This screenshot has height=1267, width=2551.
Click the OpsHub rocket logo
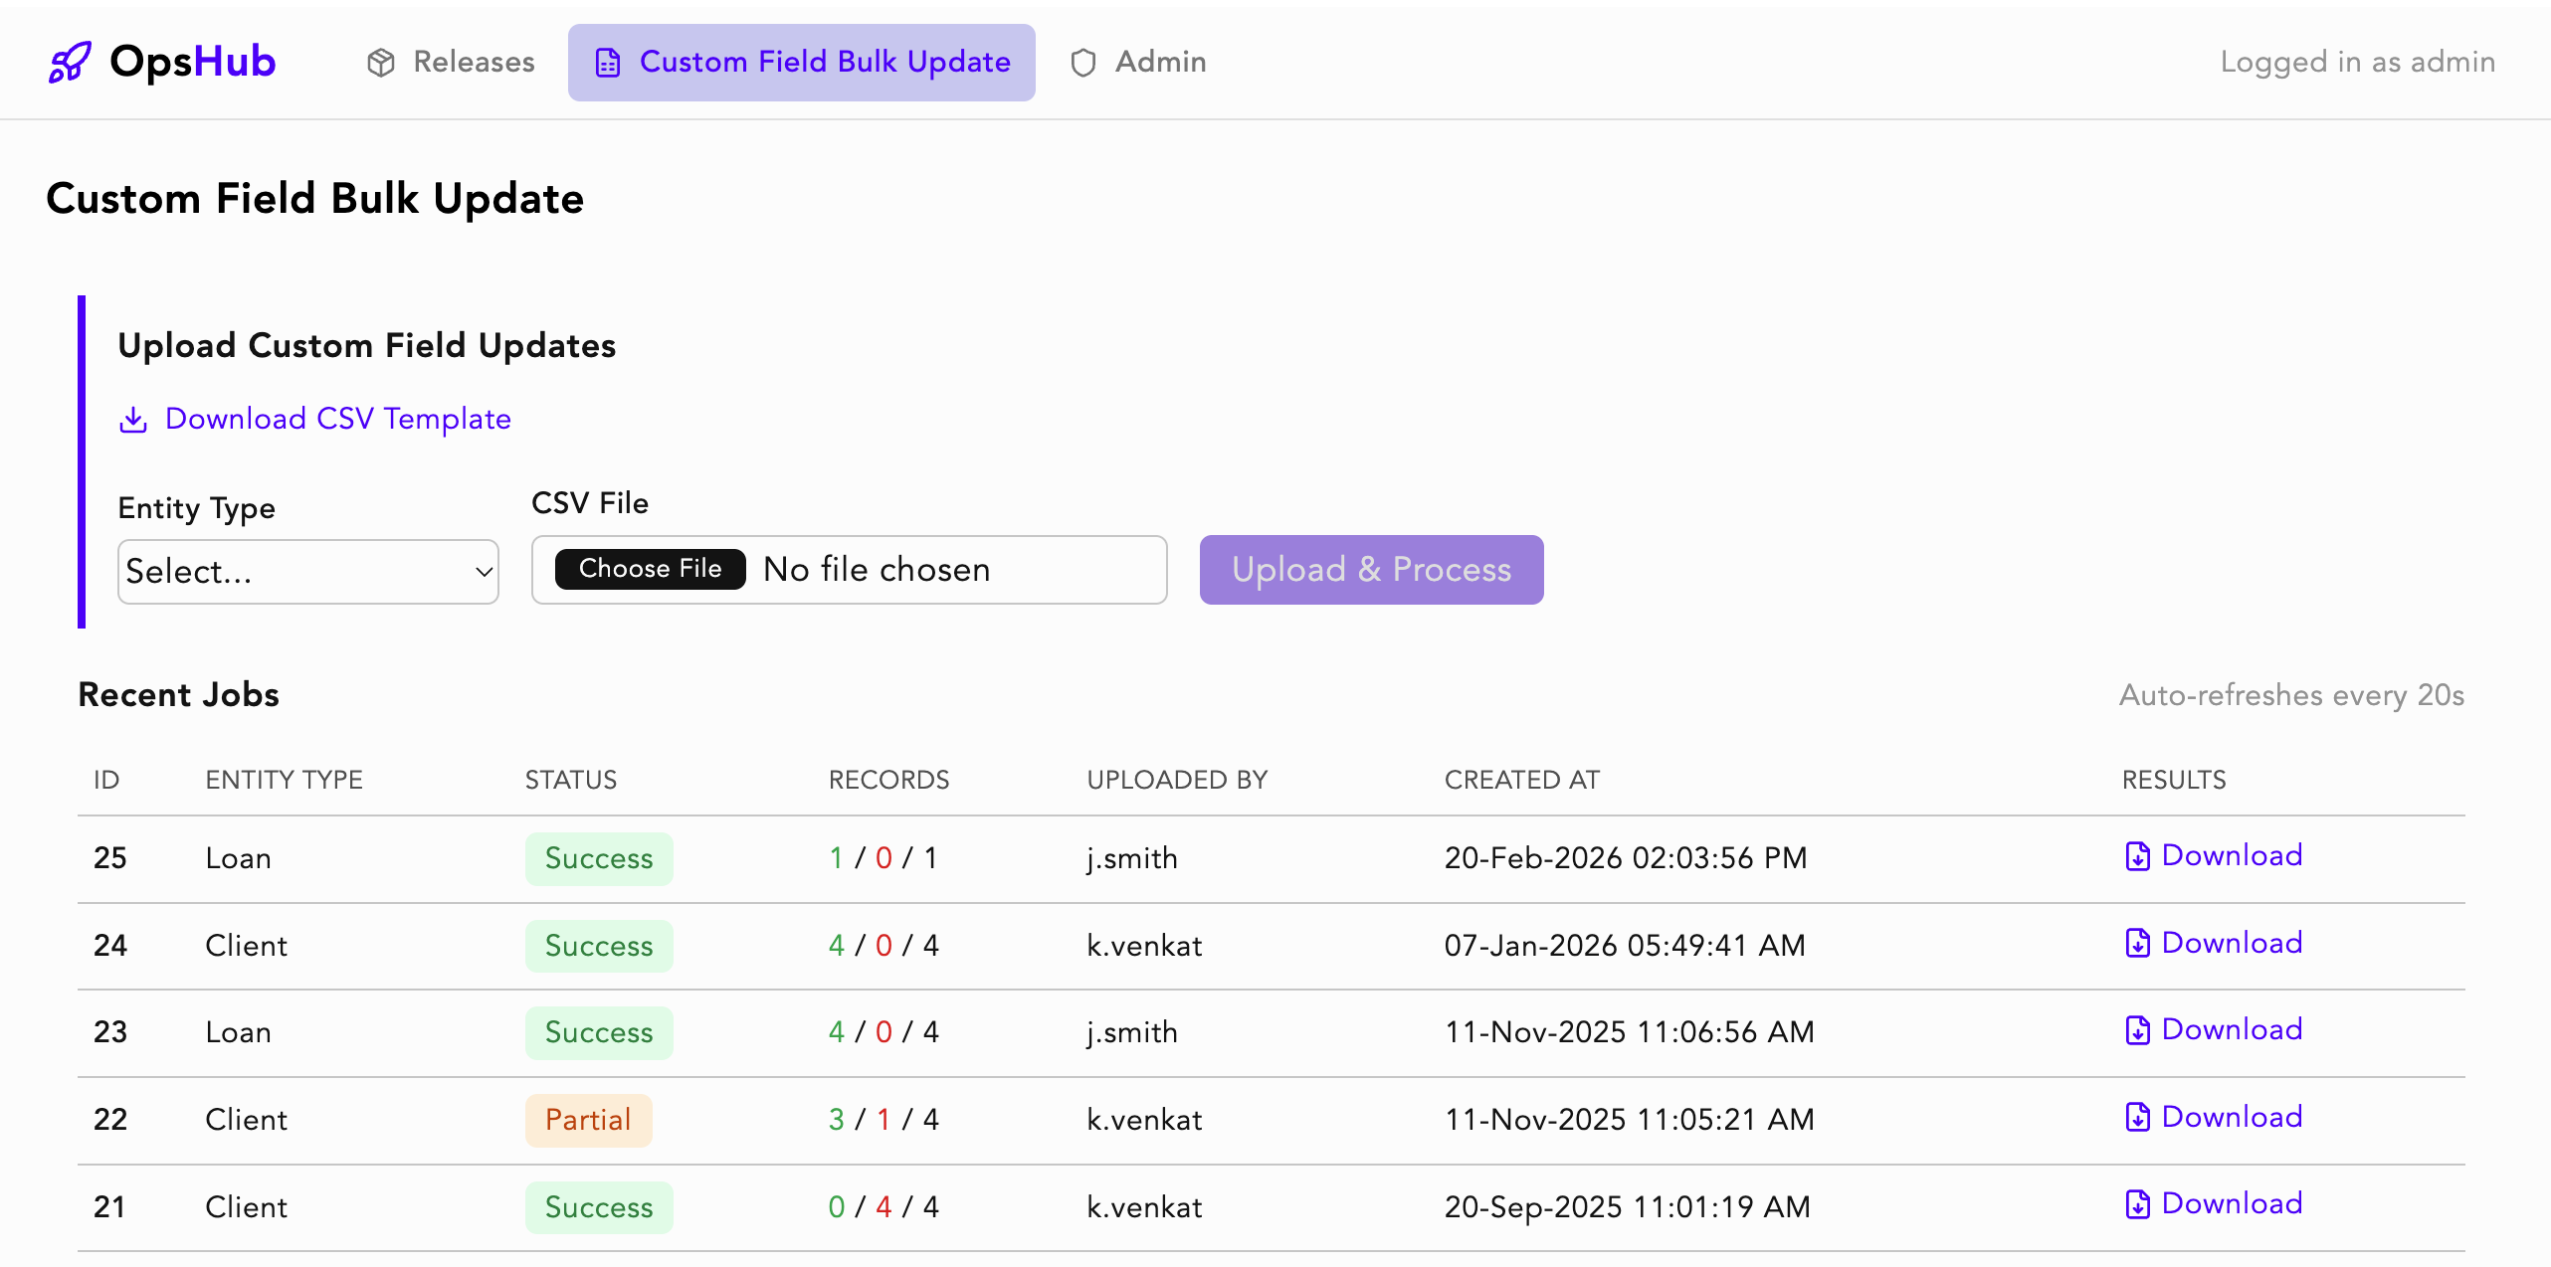(x=70, y=62)
